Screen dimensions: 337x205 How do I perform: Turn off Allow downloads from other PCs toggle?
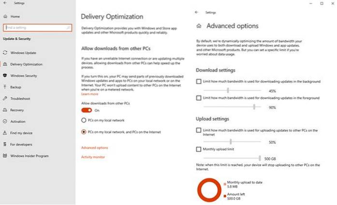click(87, 110)
